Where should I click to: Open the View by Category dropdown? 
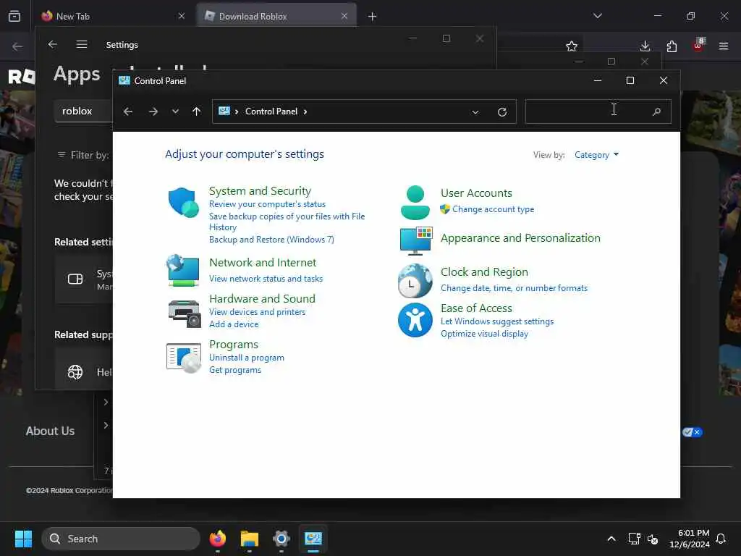click(x=596, y=155)
